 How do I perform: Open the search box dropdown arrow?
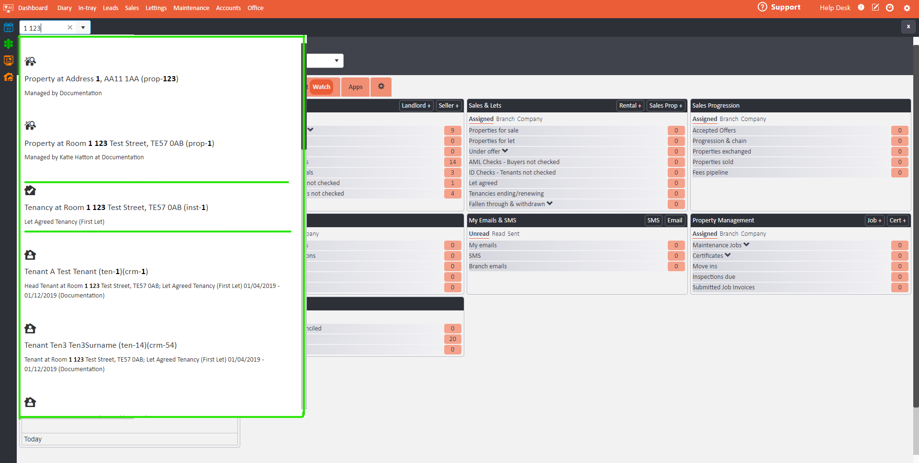83,27
